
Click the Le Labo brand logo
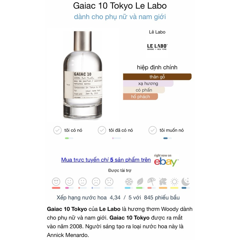(157, 47)
